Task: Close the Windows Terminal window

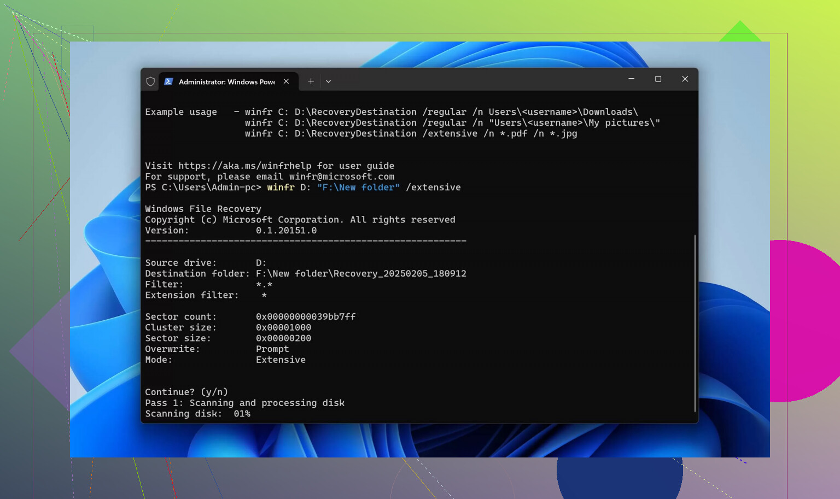Action: pos(685,79)
